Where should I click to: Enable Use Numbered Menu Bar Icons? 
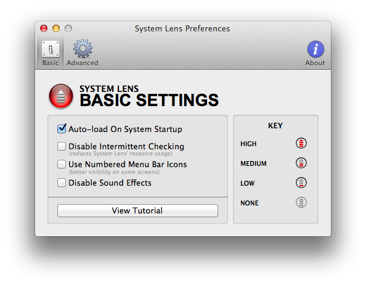click(x=62, y=164)
